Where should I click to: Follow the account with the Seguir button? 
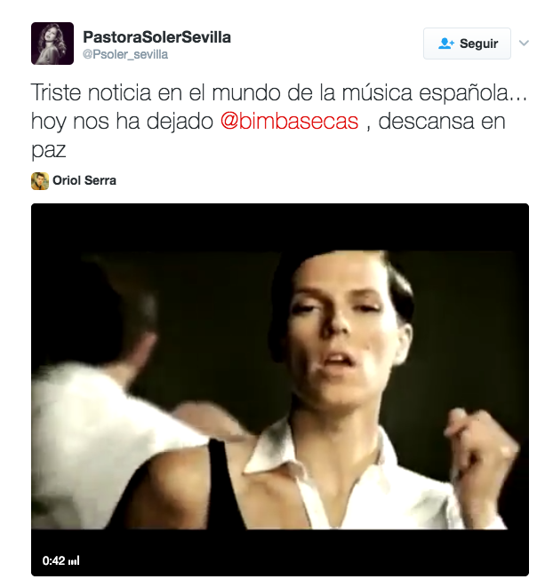tap(467, 44)
